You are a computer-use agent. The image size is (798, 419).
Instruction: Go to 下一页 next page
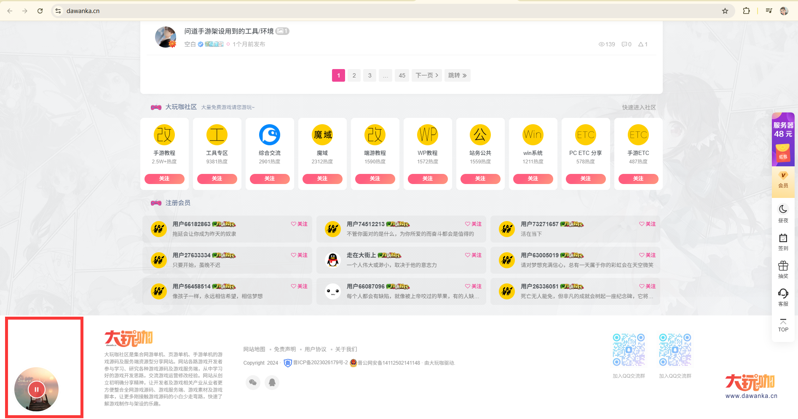coord(427,75)
